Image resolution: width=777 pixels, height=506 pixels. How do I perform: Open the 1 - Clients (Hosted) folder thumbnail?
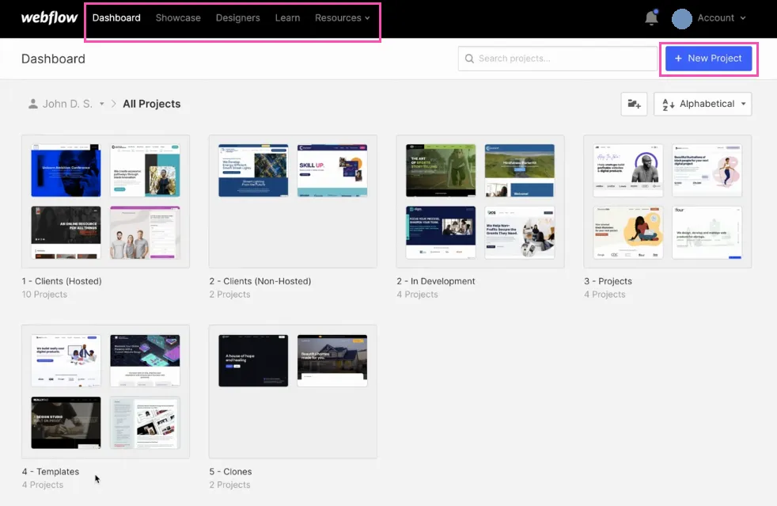click(x=105, y=201)
